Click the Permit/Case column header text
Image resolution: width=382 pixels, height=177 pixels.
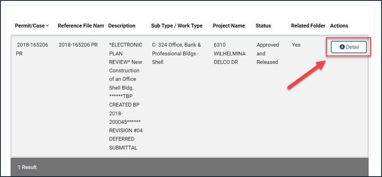[x=30, y=26]
